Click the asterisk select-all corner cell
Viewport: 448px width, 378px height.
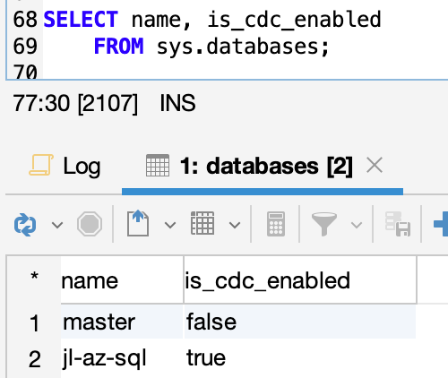(34, 277)
